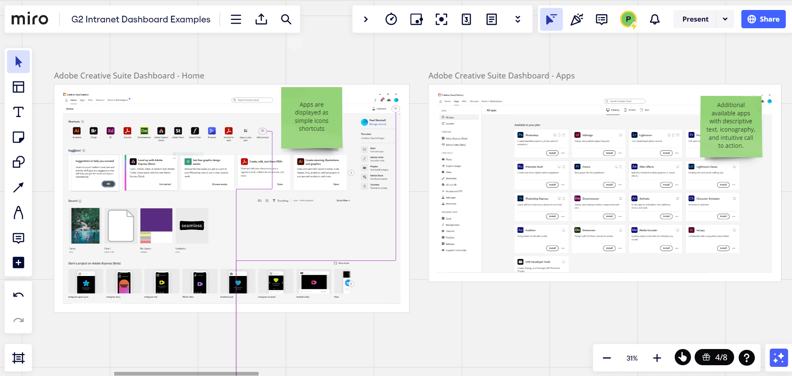Open the estimation card icon
Image resolution: width=792 pixels, height=376 pixels.
point(467,19)
